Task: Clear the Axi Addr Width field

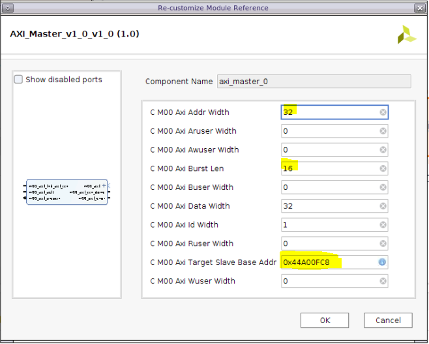Action: 383,112
